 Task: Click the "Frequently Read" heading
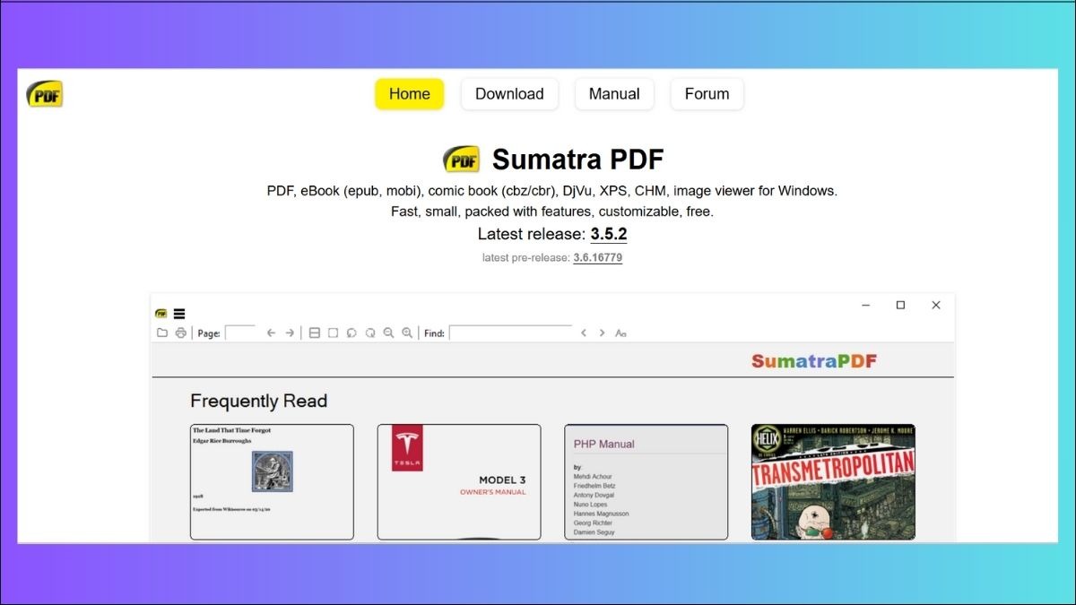[259, 401]
